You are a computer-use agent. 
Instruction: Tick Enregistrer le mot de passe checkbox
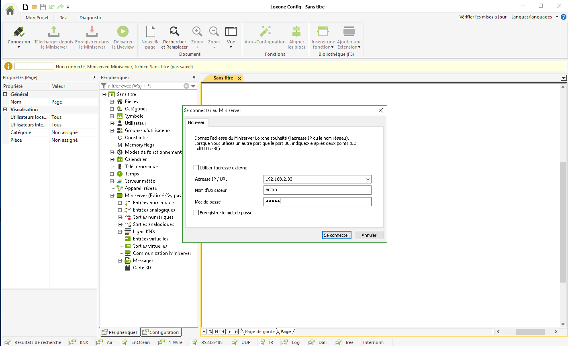(196, 213)
